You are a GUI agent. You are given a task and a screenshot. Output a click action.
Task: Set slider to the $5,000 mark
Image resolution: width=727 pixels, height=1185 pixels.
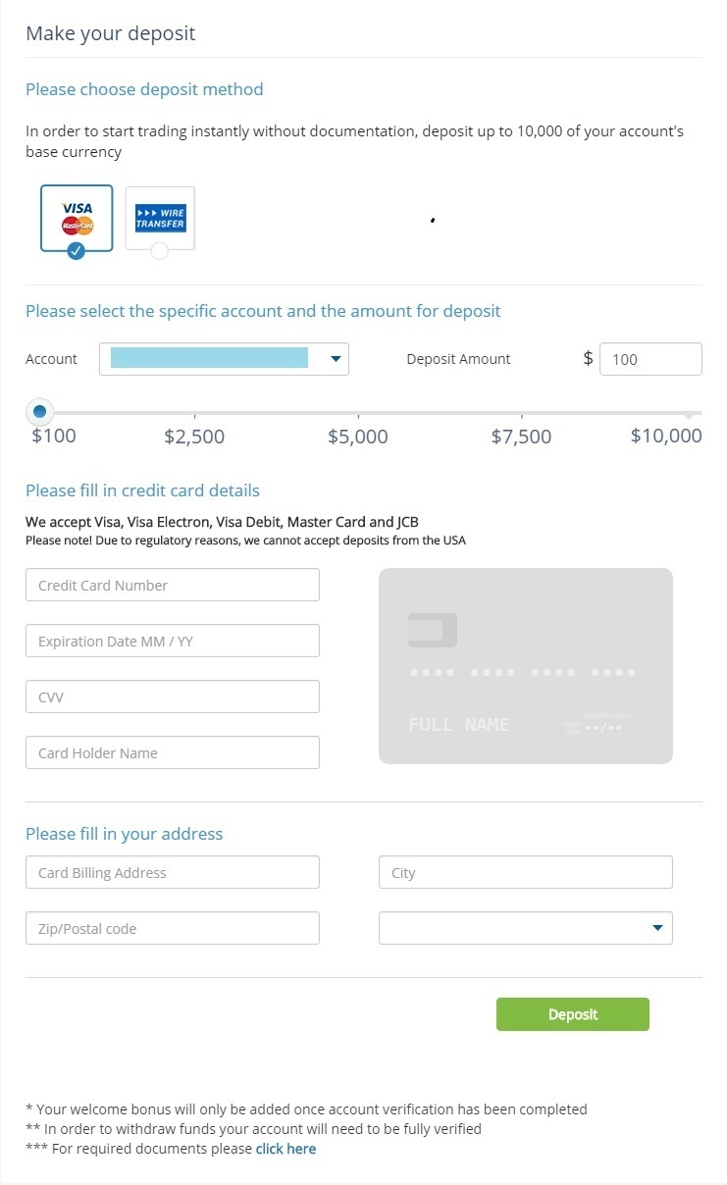[358, 414]
